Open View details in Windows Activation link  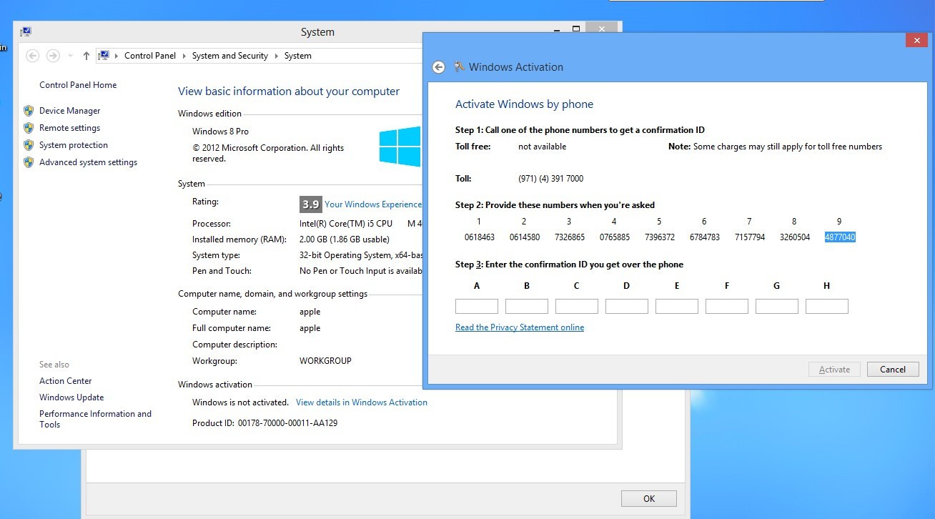point(361,402)
